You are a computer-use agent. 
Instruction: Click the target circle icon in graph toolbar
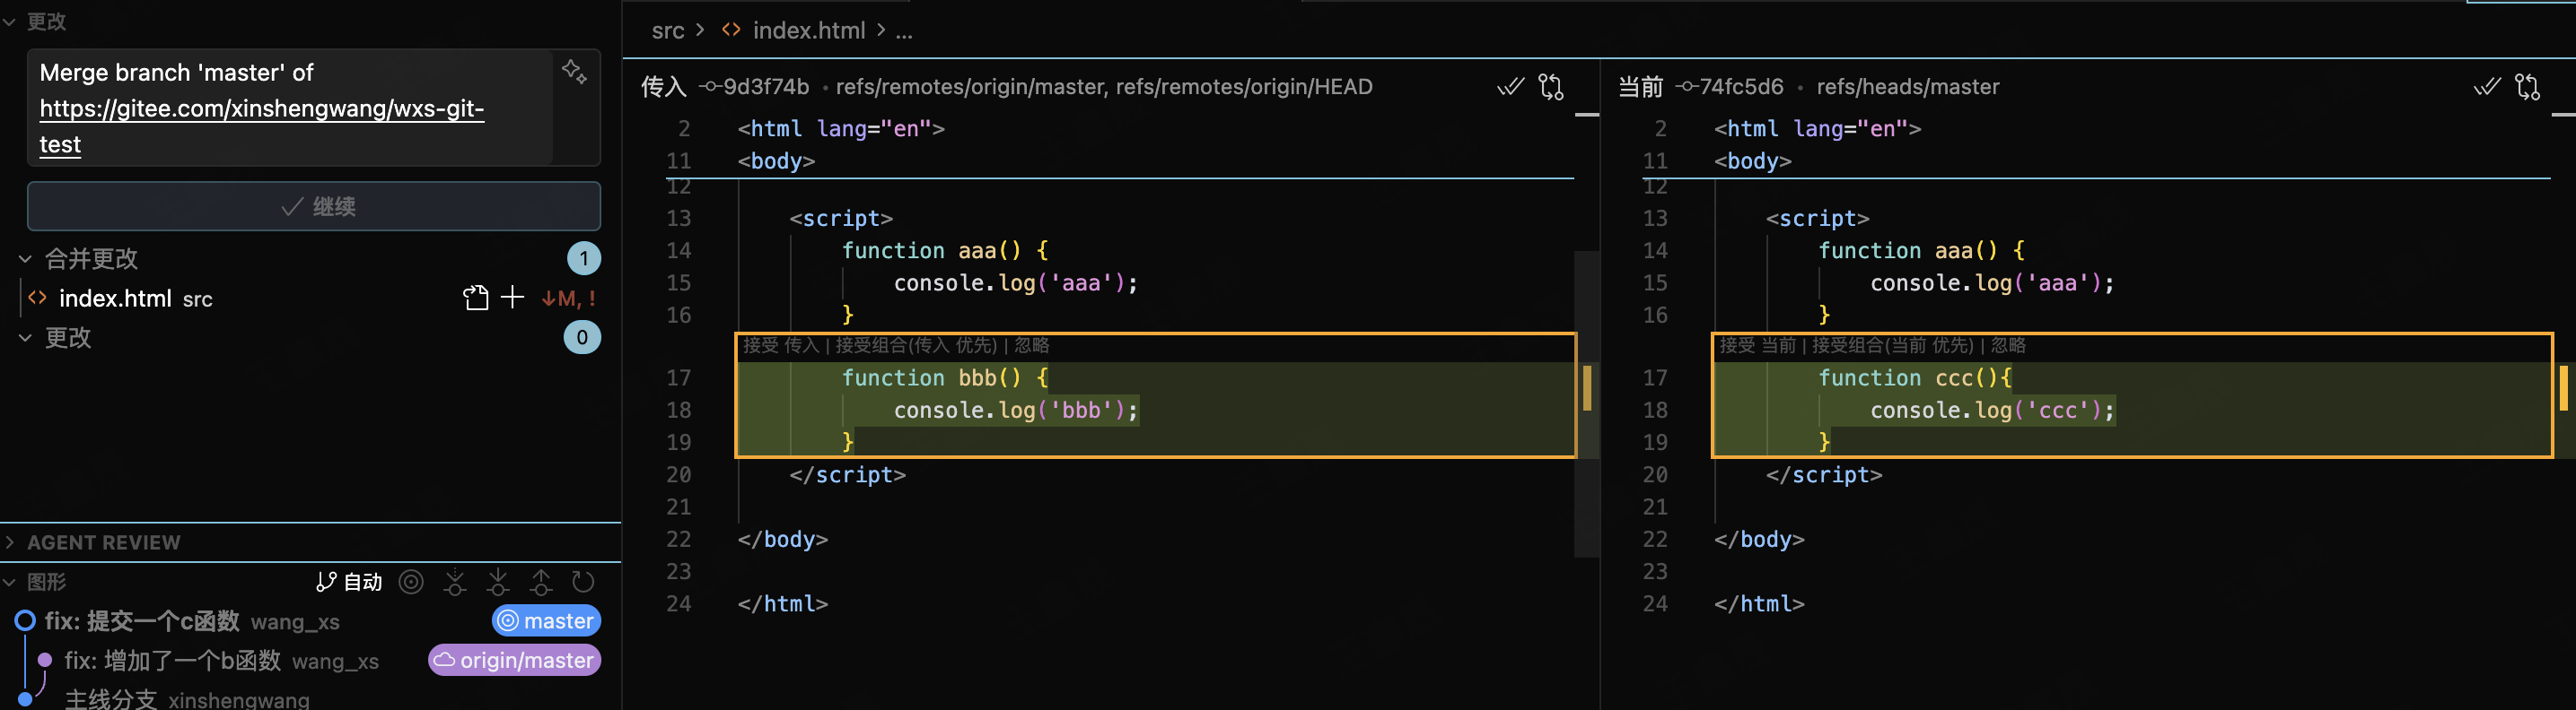(x=411, y=582)
